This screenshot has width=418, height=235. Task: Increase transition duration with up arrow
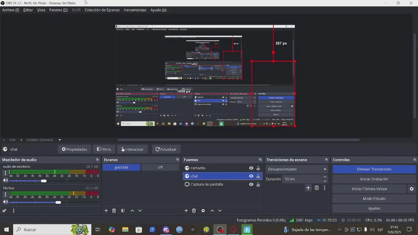[325, 177]
